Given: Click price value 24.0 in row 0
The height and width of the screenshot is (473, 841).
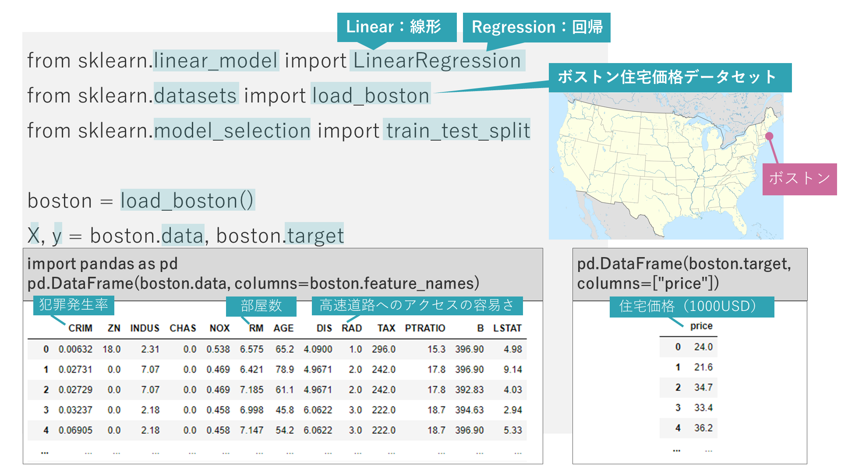Looking at the screenshot, I should tap(703, 347).
